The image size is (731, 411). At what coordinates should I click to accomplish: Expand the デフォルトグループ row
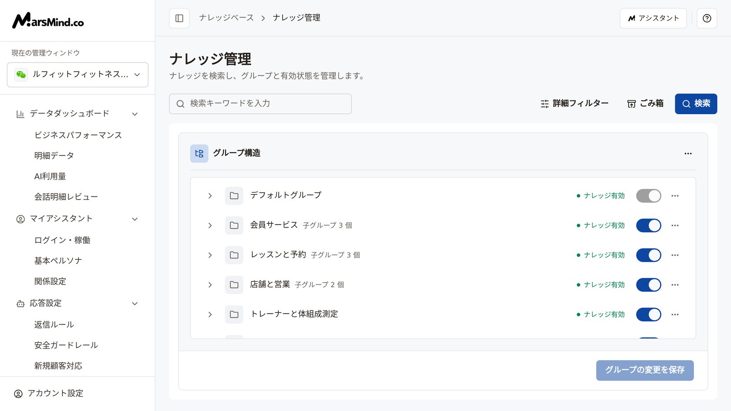point(210,196)
